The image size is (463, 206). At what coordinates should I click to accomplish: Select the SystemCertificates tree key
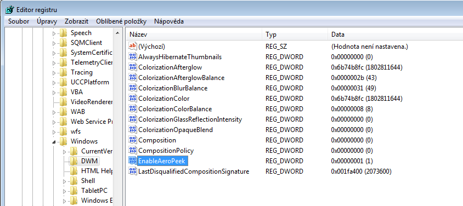92,53
